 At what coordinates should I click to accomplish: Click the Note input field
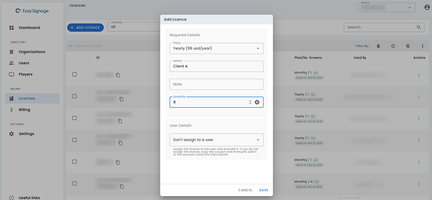(x=216, y=84)
